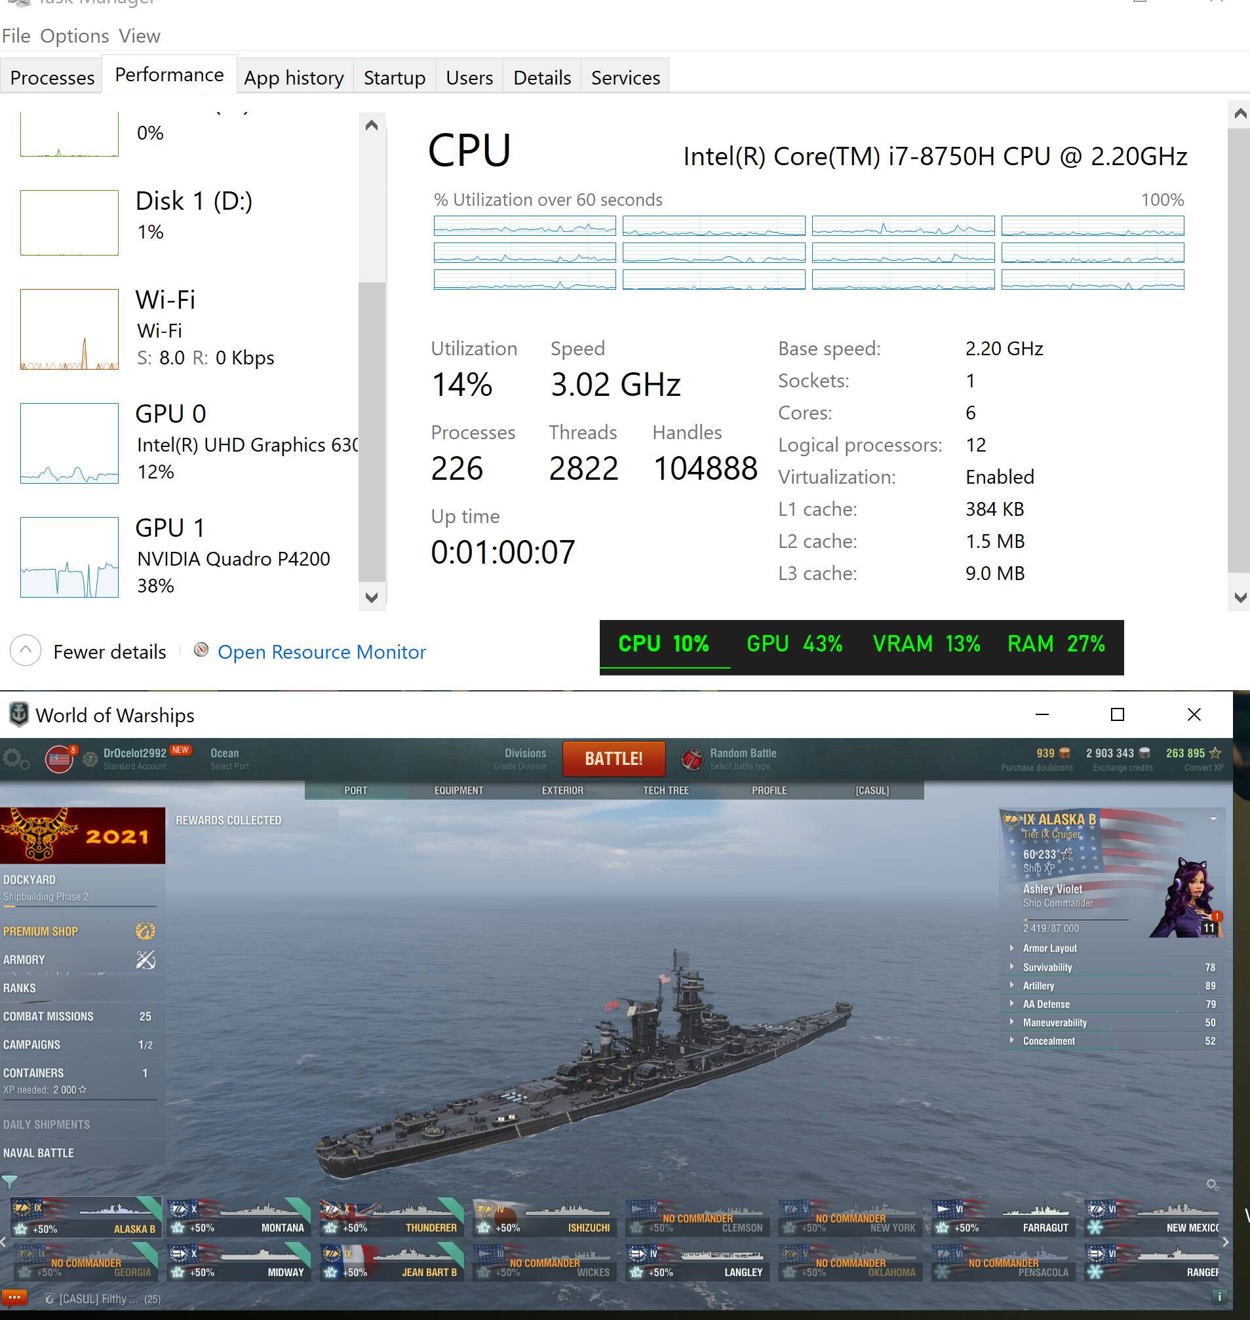
Task: Click the Armory crossed tools icon
Action: pos(146,960)
